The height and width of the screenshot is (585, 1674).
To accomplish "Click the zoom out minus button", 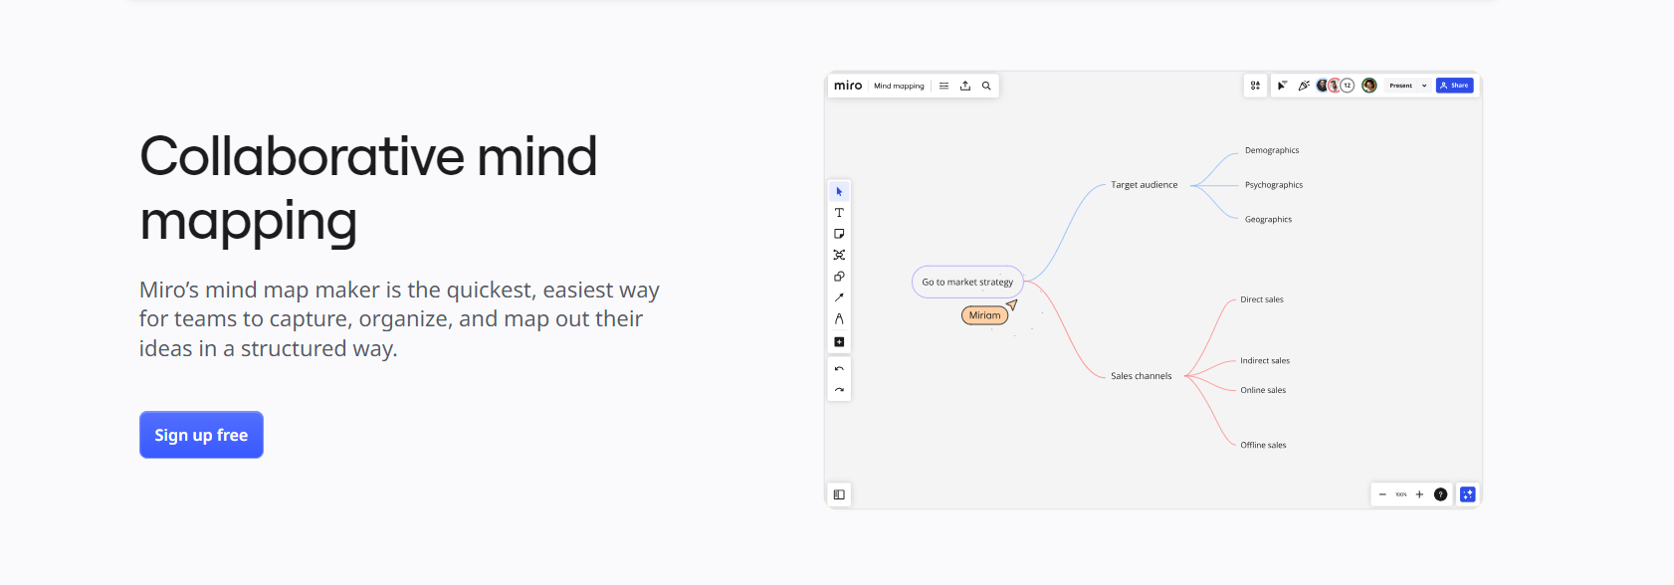I will click(1382, 494).
